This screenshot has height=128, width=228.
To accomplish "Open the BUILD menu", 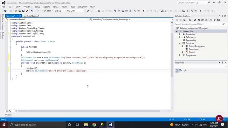I will (x=37, y=7).
